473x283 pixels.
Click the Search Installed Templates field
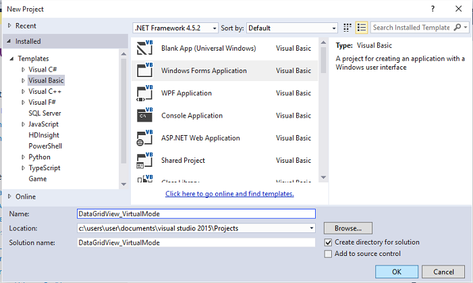(x=412, y=28)
